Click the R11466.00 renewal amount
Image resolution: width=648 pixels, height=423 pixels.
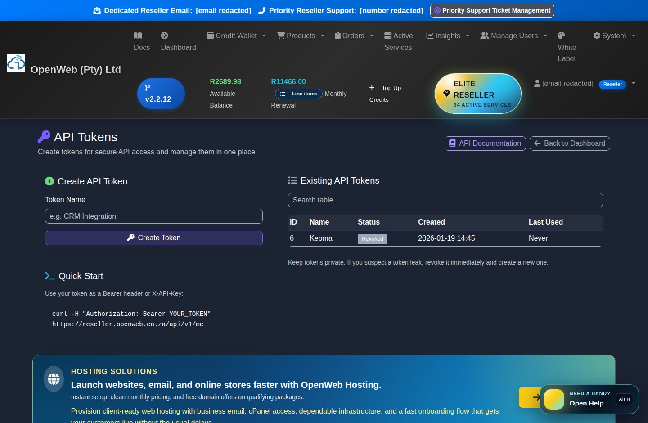coord(288,82)
